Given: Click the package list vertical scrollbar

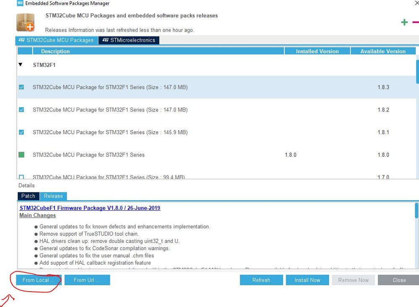Looking at the screenshot, I should 417,72.
